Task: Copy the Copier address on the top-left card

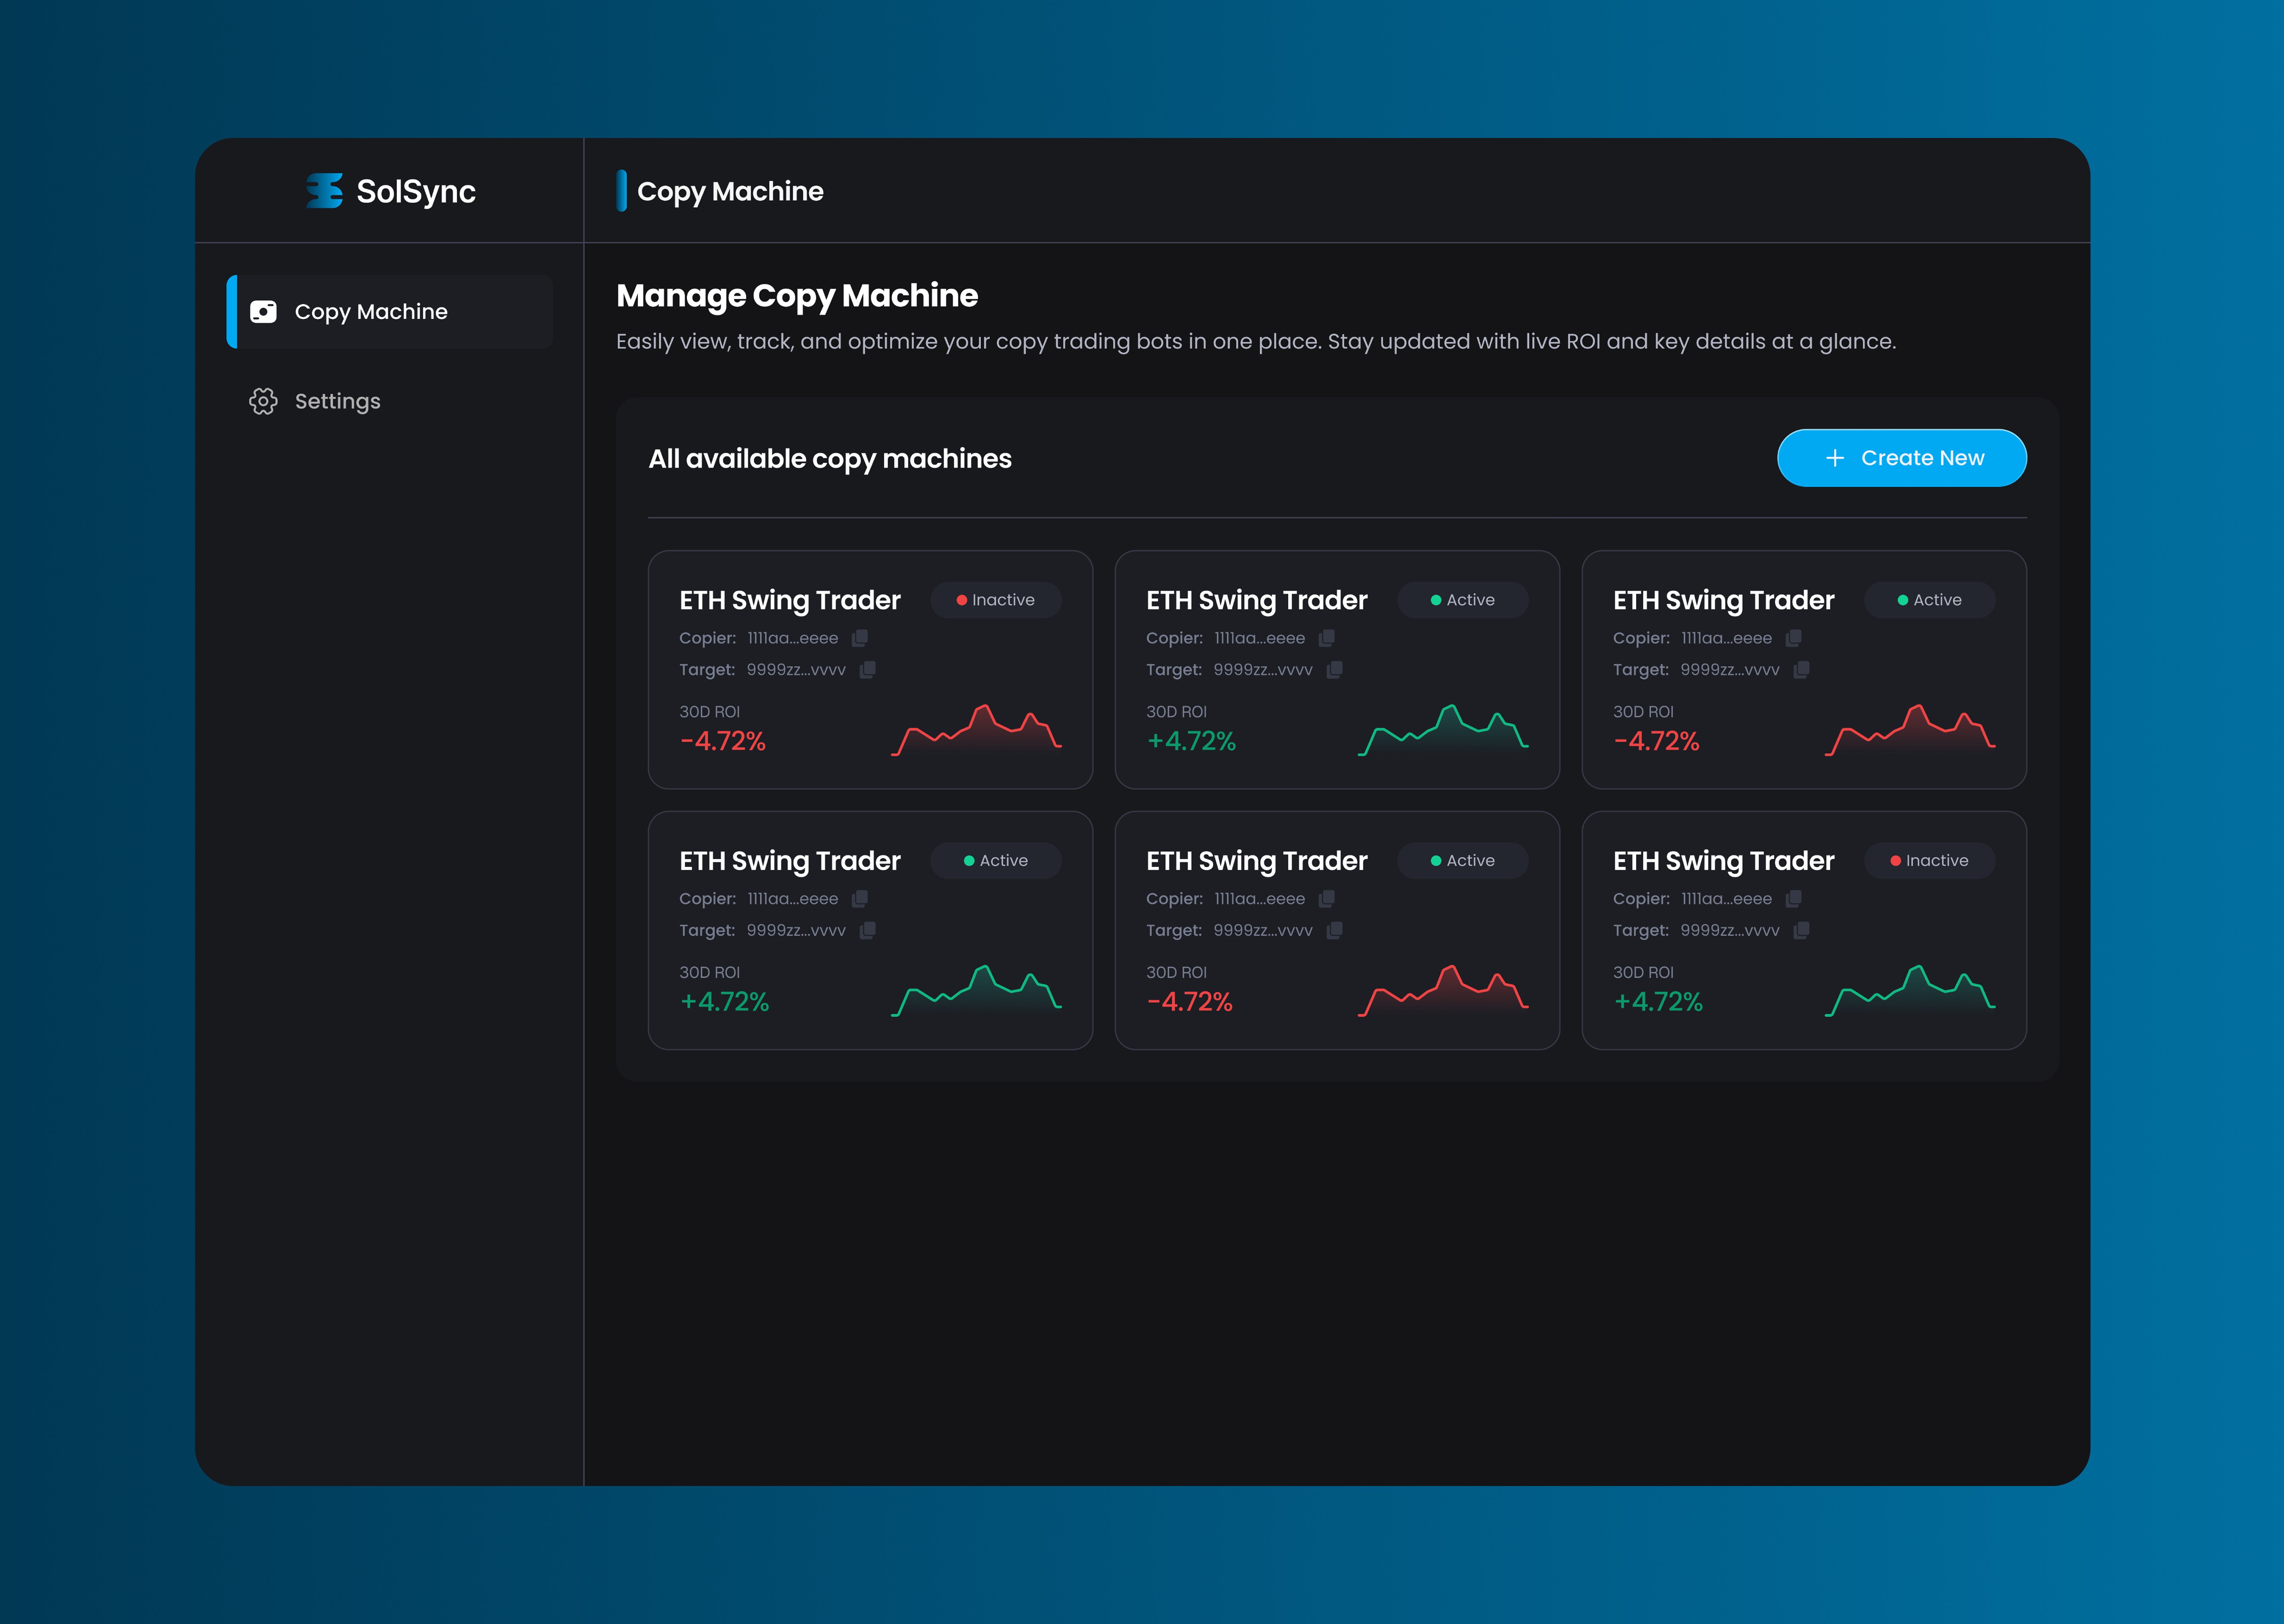Action: [x=860, y=638]
